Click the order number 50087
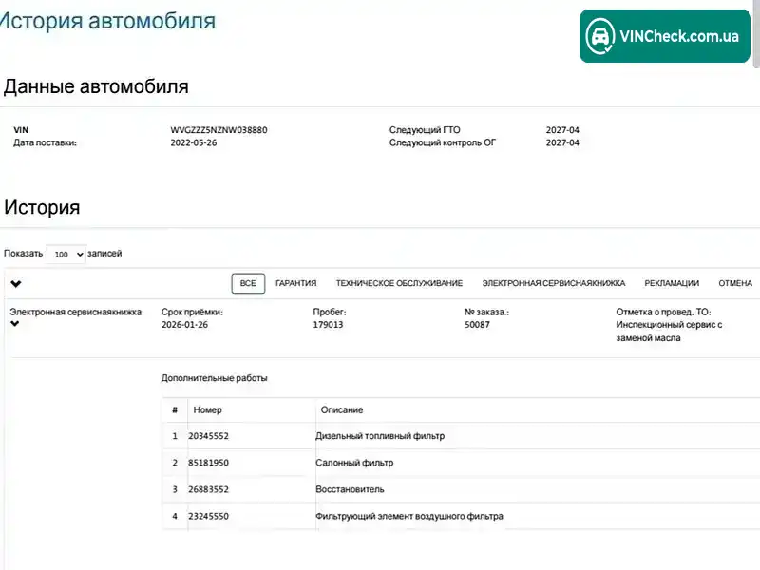This screenshot has width=760, height=570. click(x=478, y=324)
